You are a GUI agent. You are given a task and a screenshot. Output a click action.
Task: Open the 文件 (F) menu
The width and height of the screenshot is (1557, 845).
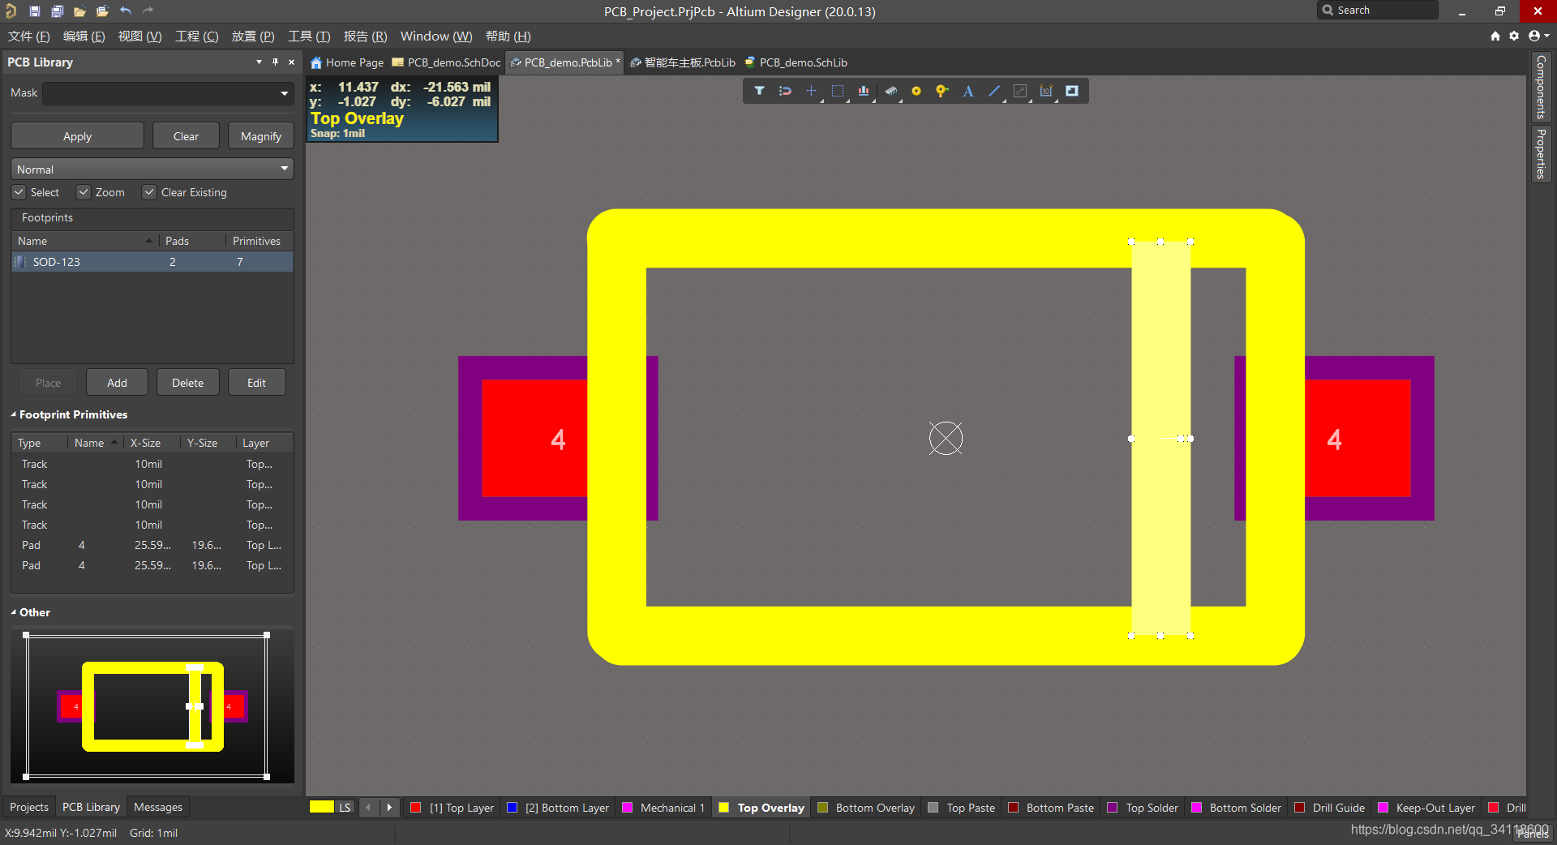[29, 36]
